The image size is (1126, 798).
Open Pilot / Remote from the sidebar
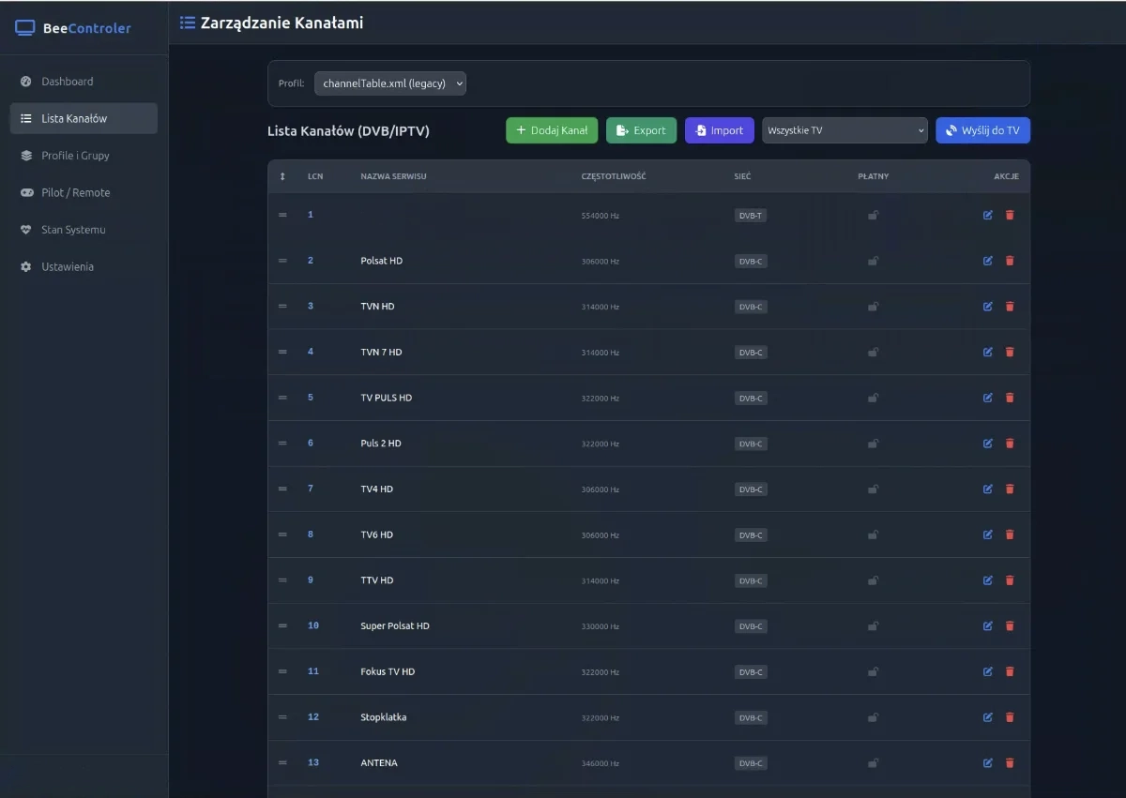pos(27,192)
